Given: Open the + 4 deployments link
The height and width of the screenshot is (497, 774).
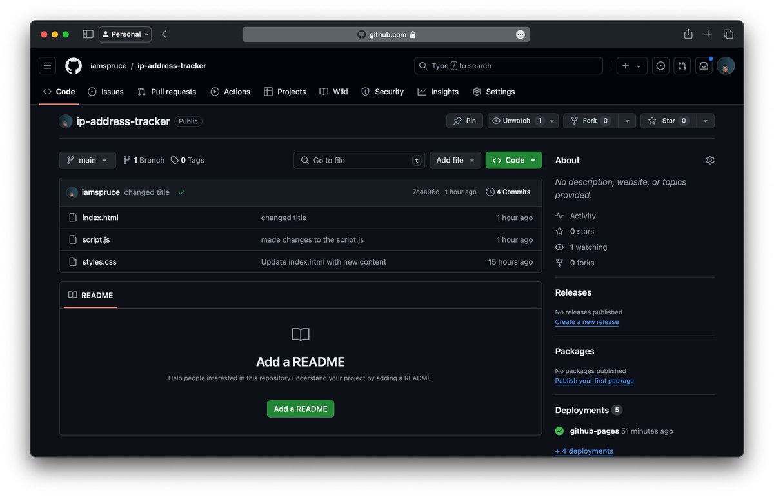Looking at the screenshot, I should point(584,451).
